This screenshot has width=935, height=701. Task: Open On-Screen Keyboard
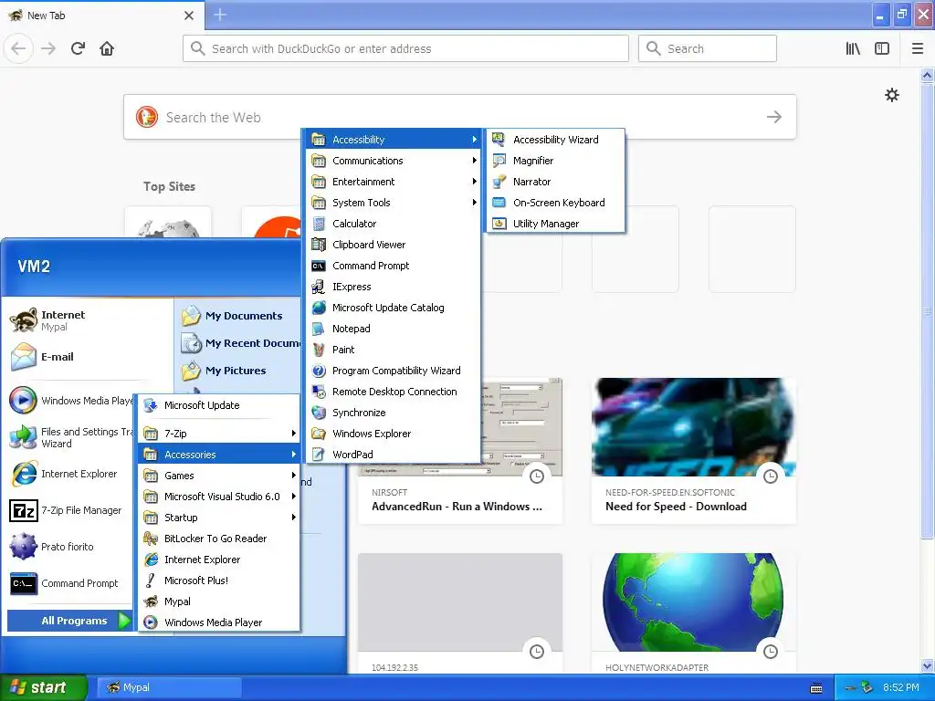coord(555,203)
